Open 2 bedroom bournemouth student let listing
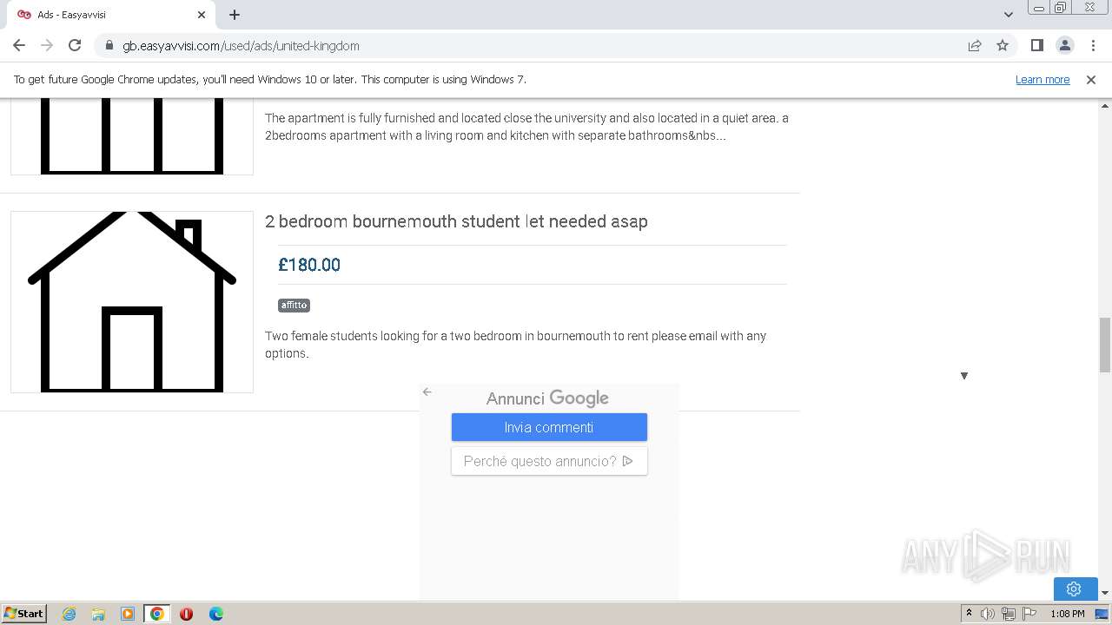Viewport: 1112px width, 625px height. tap(456, 221)
